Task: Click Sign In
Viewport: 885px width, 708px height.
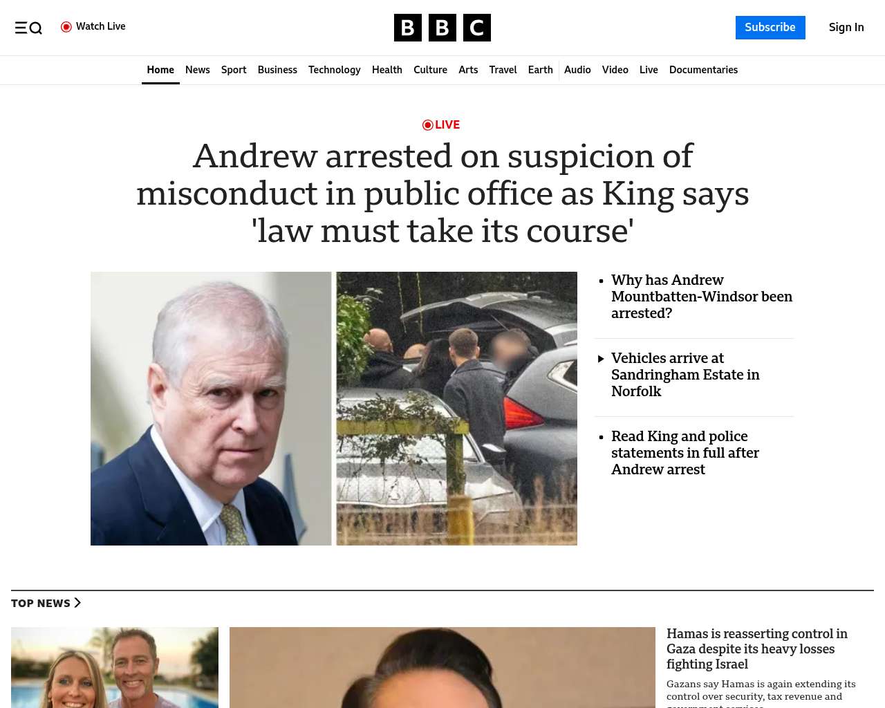Action: [x=846, y=28]
